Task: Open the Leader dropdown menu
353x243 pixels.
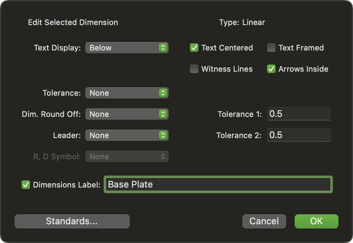Action: click(127, 135)
